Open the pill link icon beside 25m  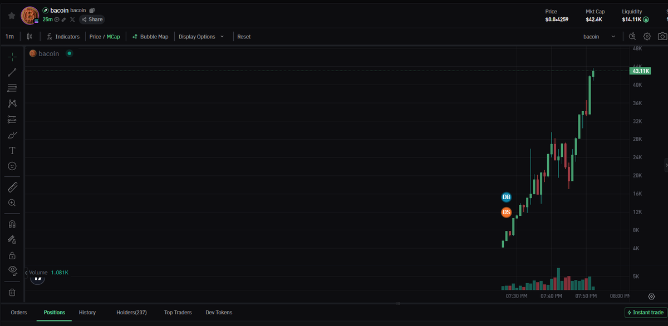click(64, 19)
